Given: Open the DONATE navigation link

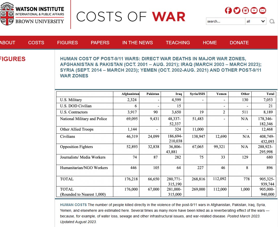Looking at the screenshot, I should [239, 42].
